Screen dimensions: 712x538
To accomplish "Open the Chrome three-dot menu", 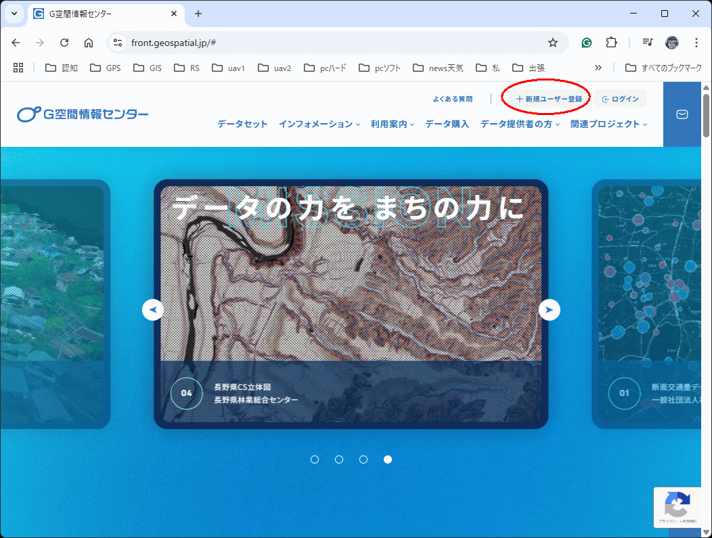I will (696, 43).
